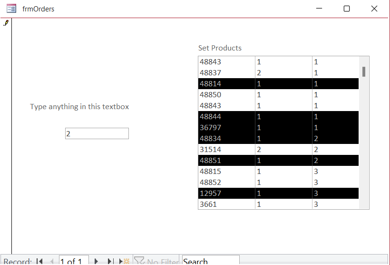Select listbox row 48844
Screen dimensions: 390x265
coord(278,117)
